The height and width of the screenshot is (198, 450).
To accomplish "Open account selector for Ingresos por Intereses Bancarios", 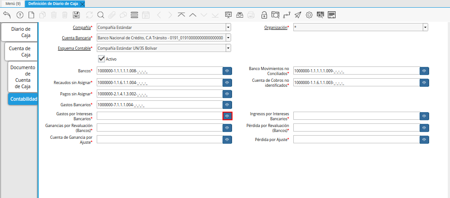I will pos(424,116).
